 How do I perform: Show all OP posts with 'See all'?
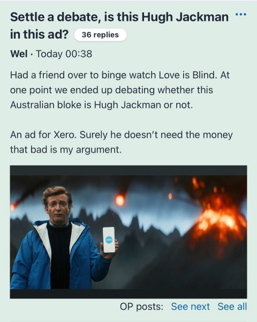tap(232, 306)
